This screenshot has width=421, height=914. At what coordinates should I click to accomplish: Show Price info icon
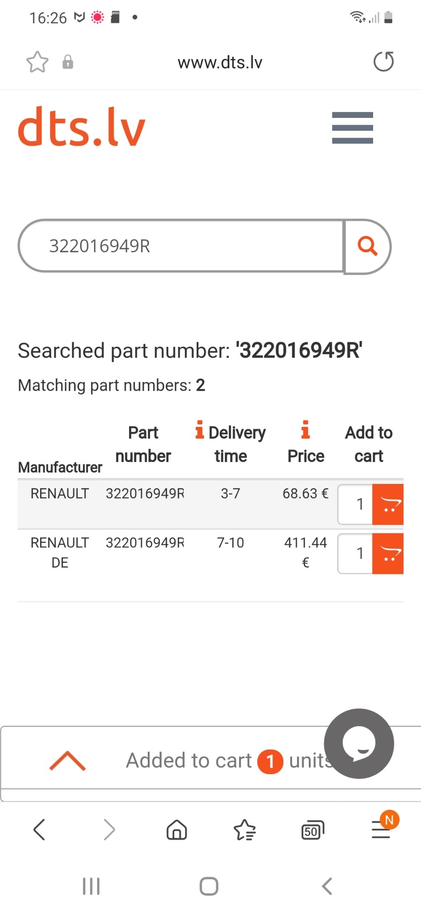click(x=306, y=430)
